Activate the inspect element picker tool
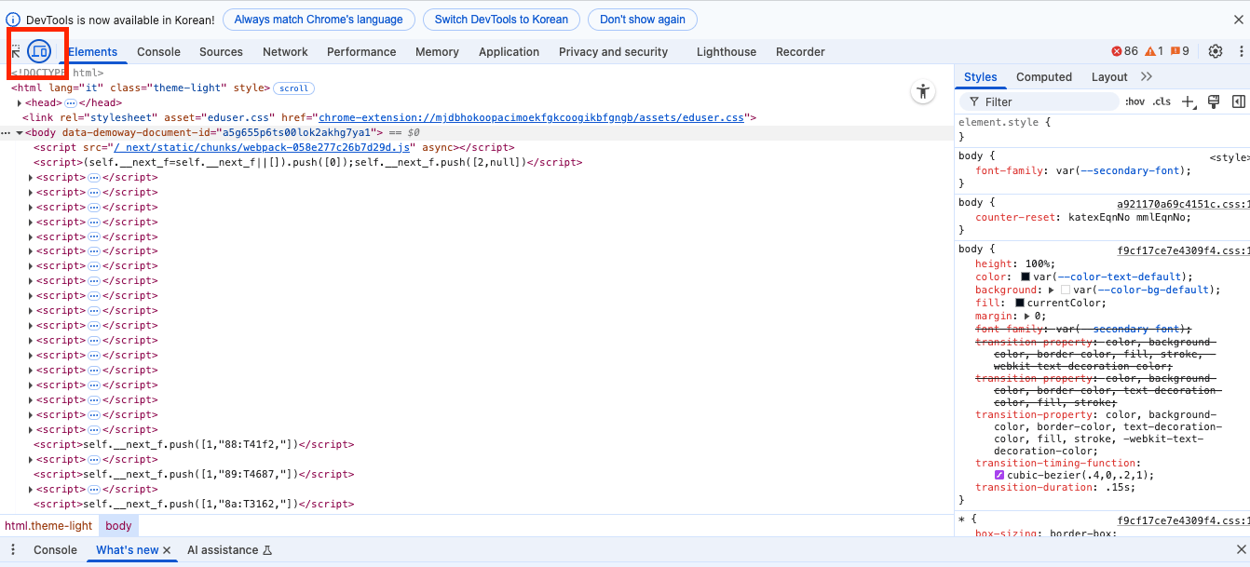This screenshot has height=567, width=1250. [x=17, y=51]
